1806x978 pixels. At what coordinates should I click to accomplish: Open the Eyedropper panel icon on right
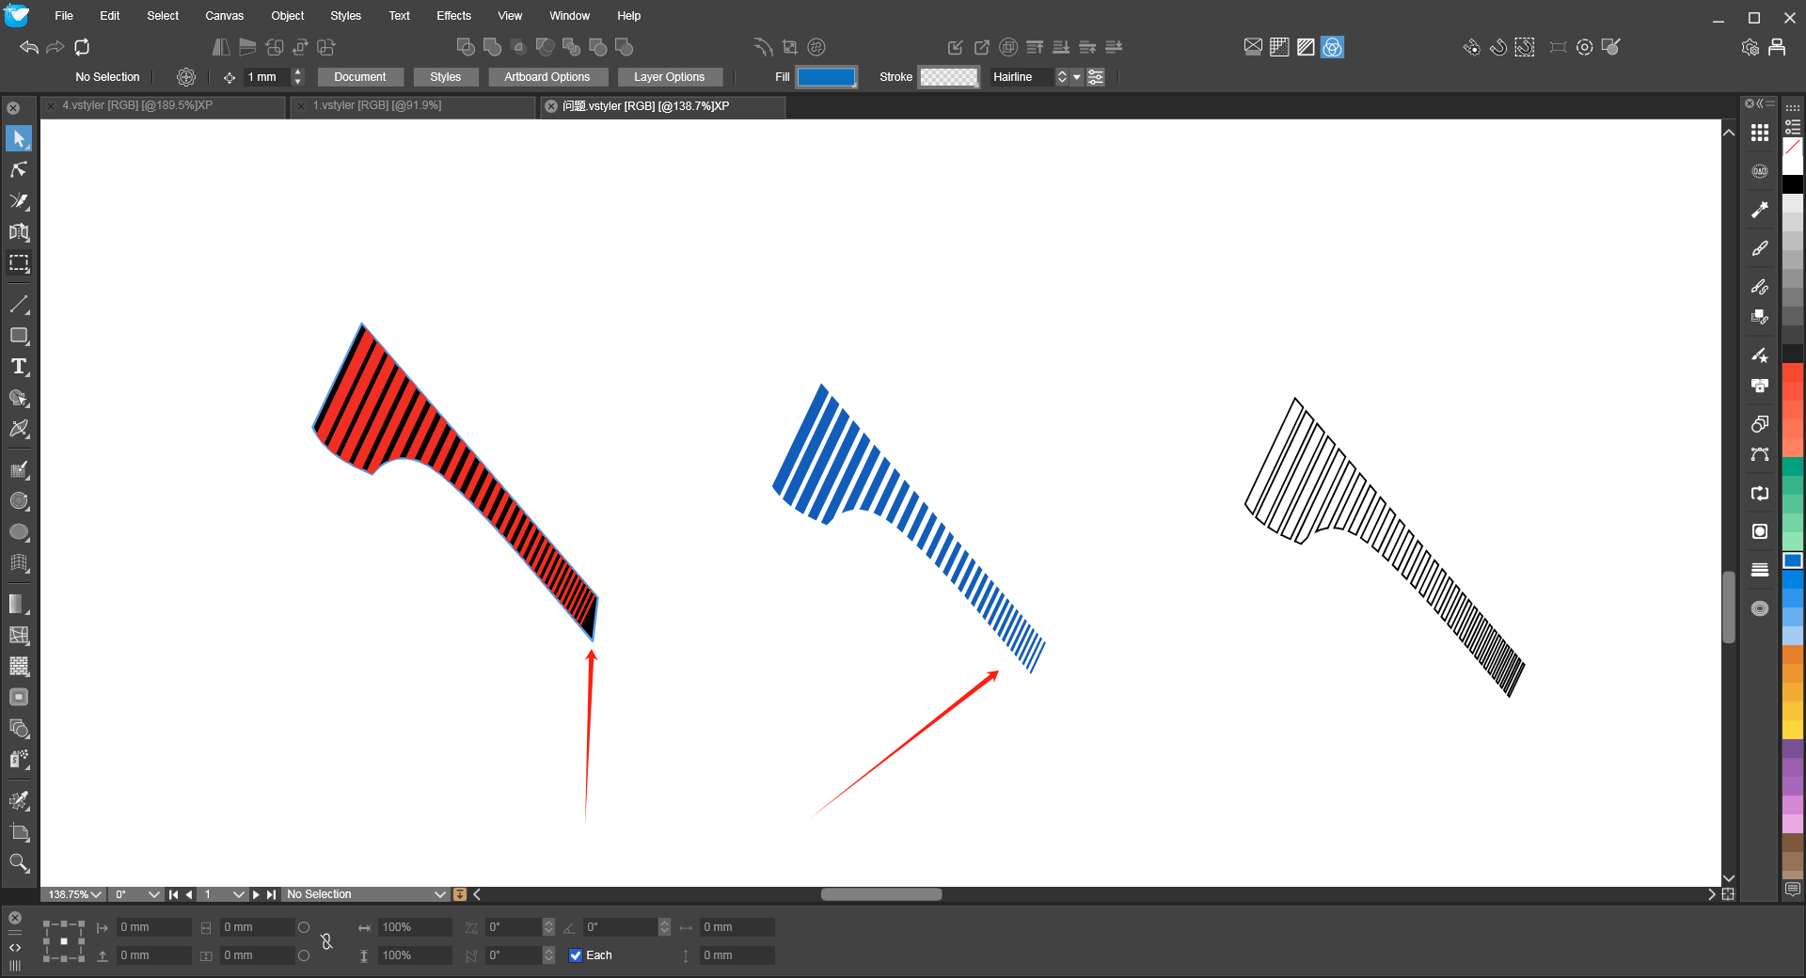click(x=1760, y=210)
